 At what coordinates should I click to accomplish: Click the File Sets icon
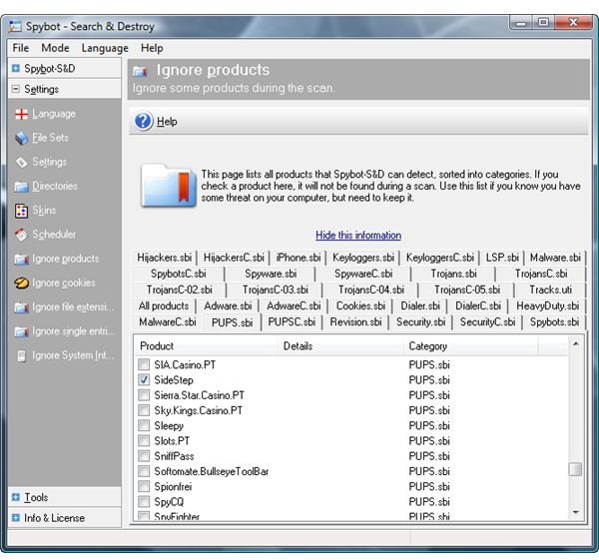pos(21,138)
